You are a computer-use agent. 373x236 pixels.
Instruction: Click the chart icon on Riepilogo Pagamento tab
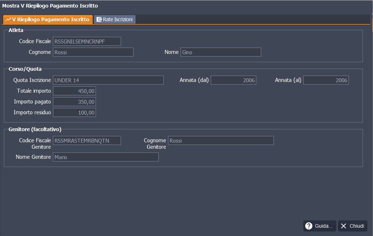coord(8,19)
